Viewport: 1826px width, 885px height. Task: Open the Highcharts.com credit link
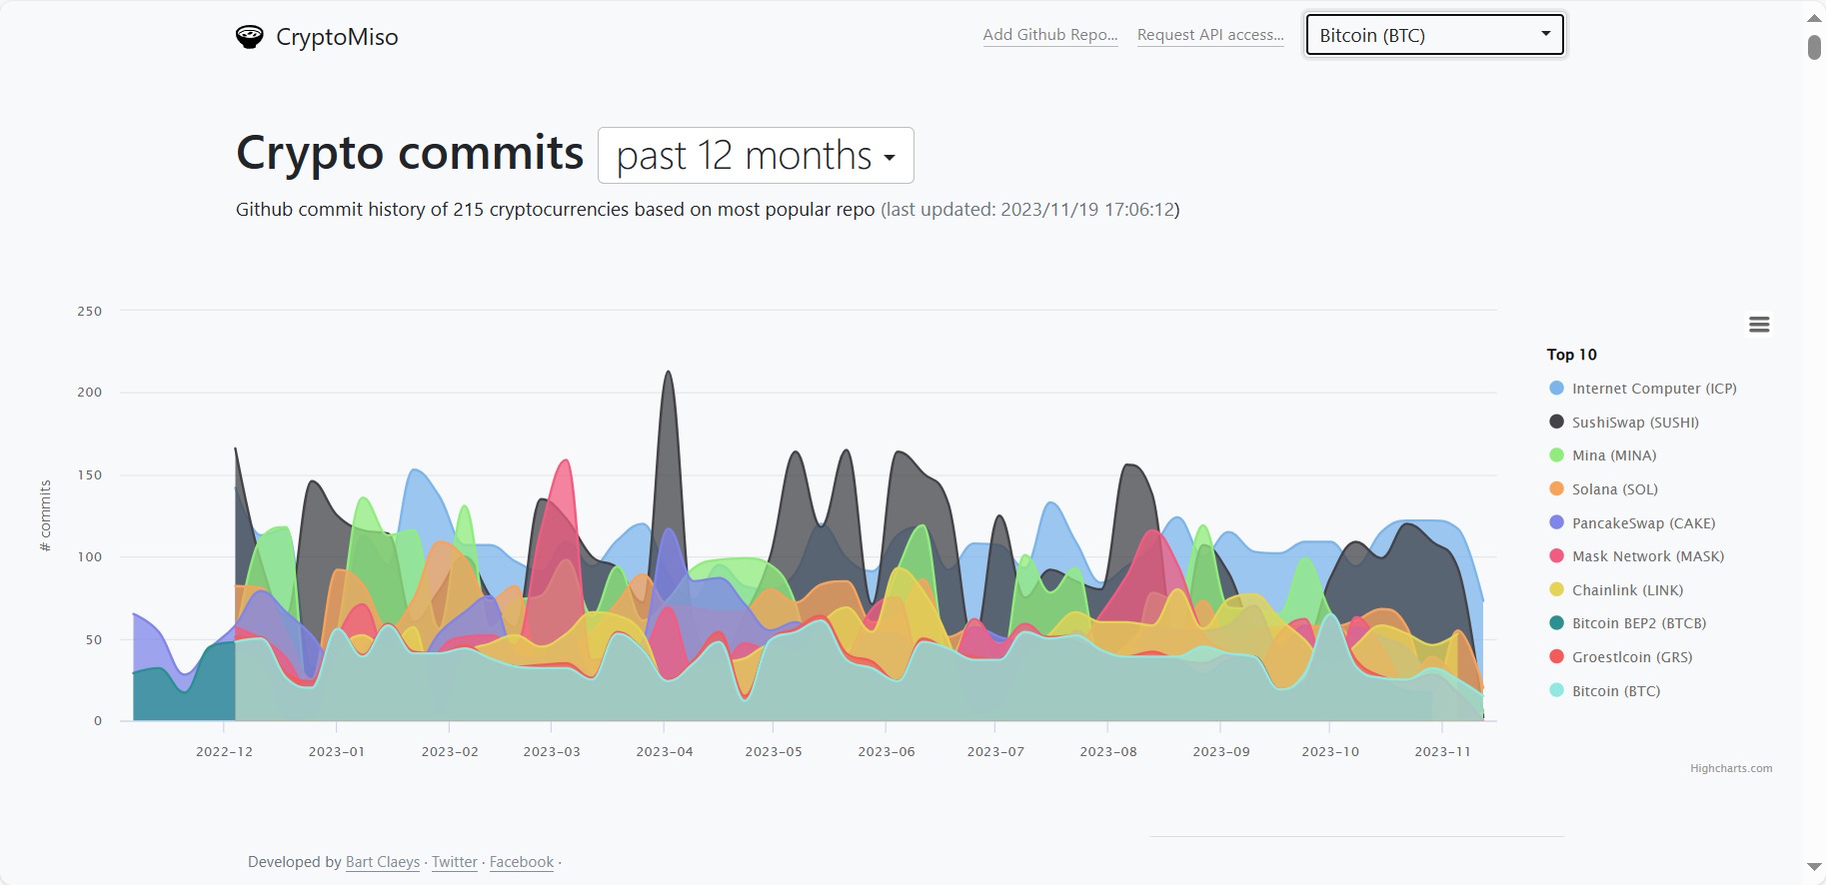pyautogui.click(x=1731, y=768)
